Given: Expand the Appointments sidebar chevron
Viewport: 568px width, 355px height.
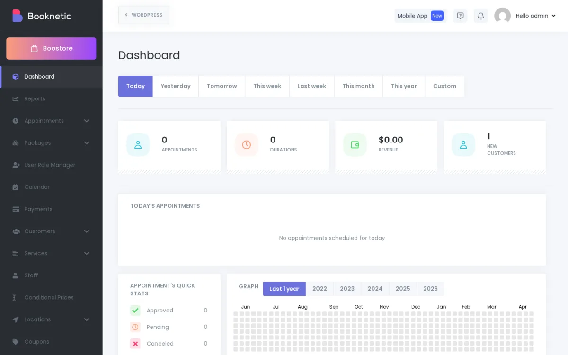Looking at the screenshot, I should pyautogui.click(x=87, y=121).
